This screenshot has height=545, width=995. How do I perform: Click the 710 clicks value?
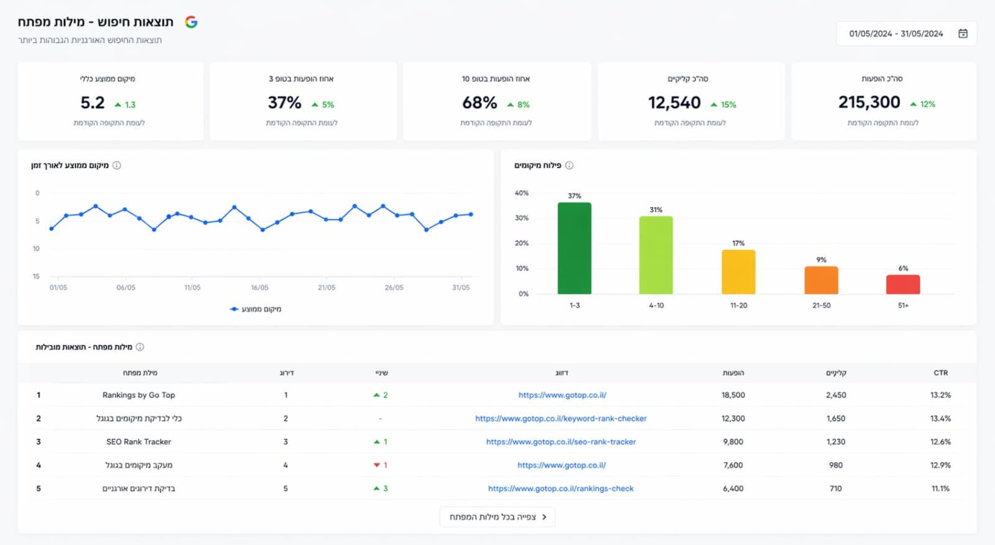836,488
